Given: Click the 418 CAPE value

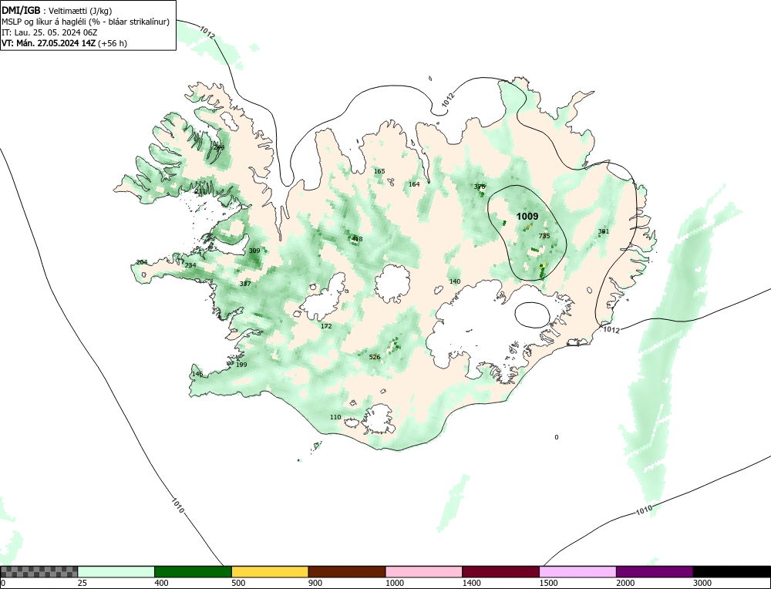Looking at the screenshot, I should click(357, 240).
